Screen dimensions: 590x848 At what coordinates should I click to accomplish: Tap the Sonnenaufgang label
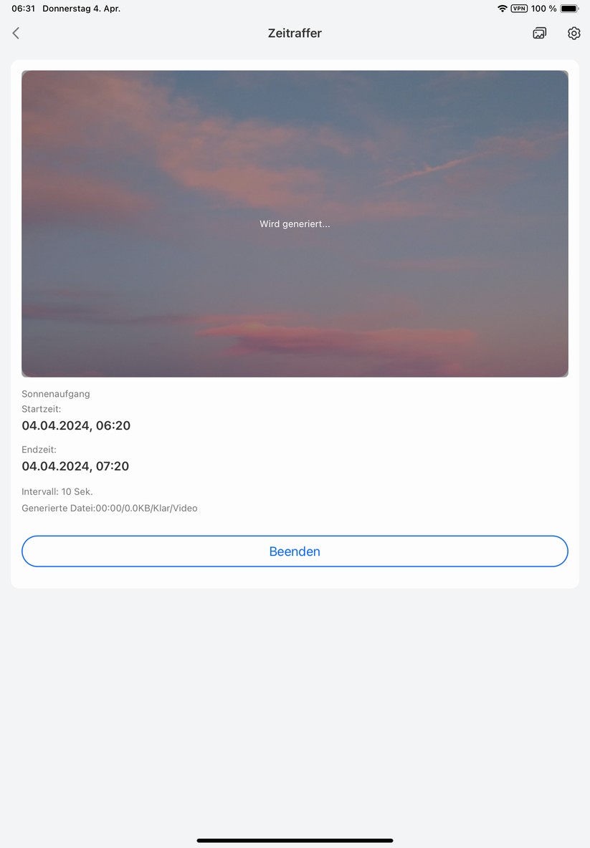(56, 394)
